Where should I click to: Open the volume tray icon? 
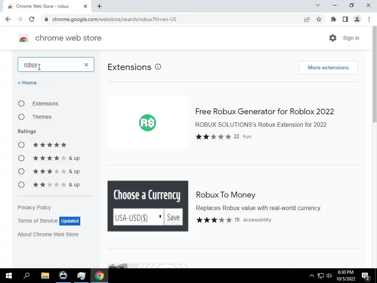329,276
